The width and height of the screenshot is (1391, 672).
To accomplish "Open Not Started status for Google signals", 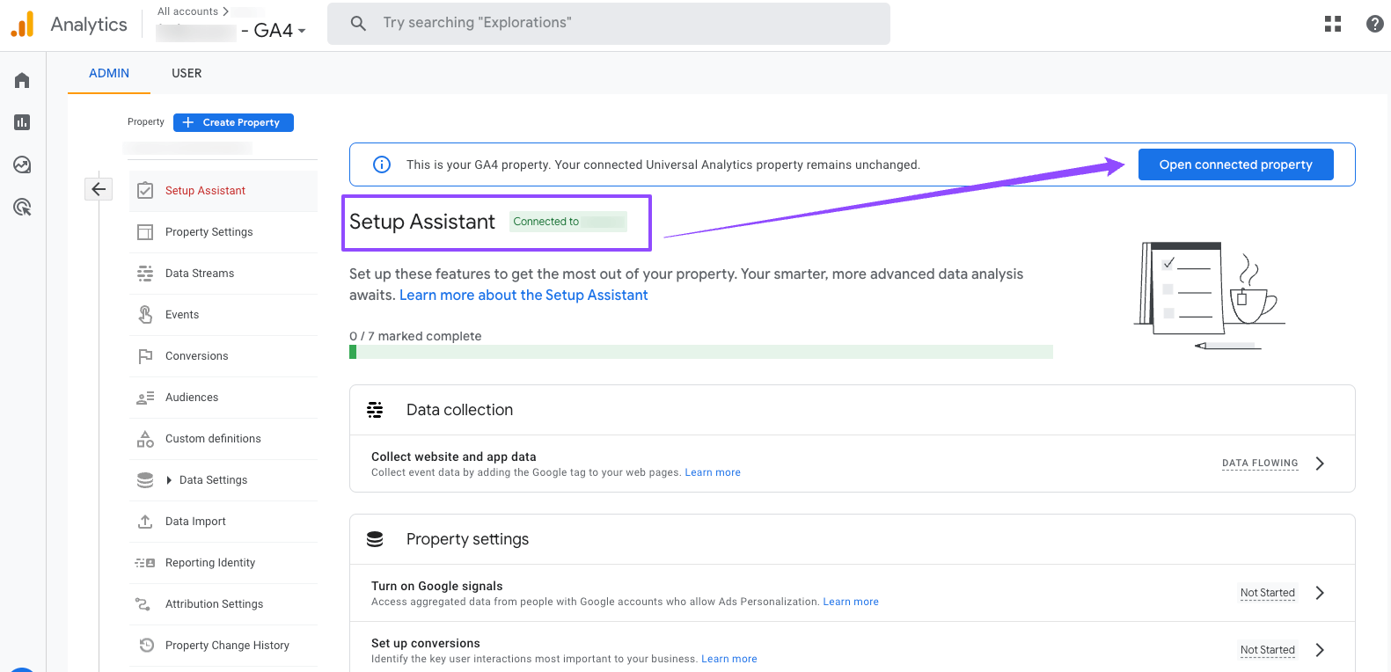I will [x=1268, y=593].
